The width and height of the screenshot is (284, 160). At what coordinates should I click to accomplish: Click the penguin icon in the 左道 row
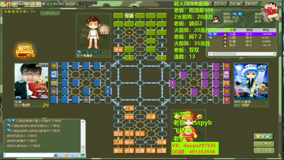click(x=225, y=41)
